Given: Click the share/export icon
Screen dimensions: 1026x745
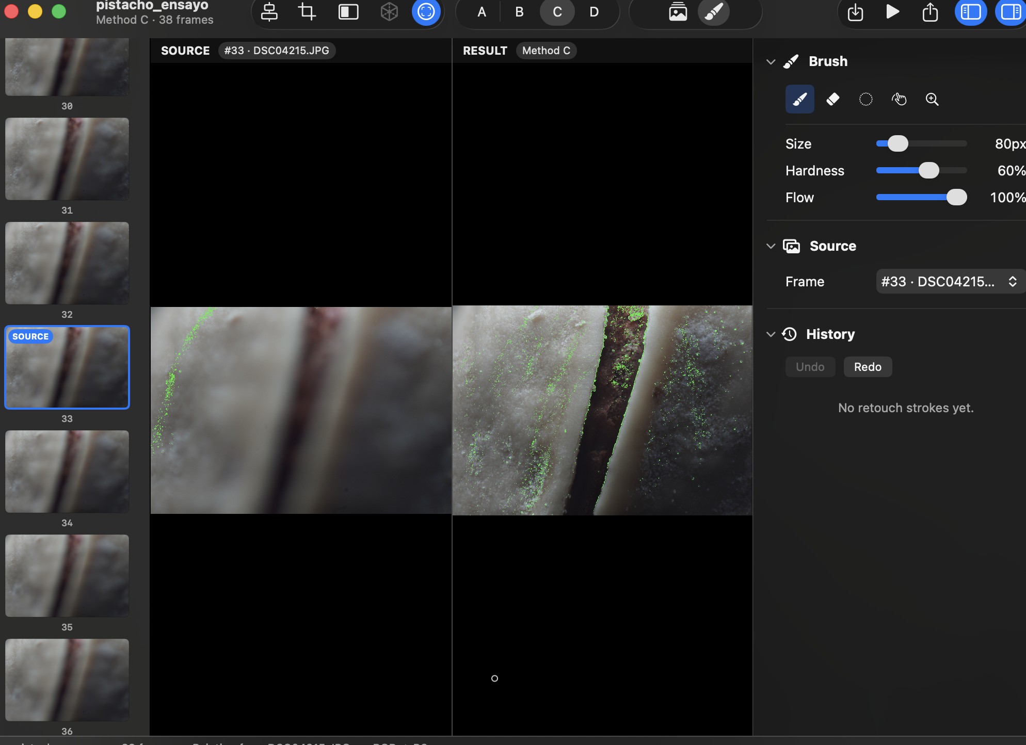Looking at the screenshot, I should 930,12.
